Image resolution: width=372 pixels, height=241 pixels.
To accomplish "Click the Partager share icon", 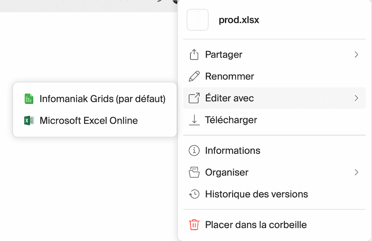I will pos(194,55).
